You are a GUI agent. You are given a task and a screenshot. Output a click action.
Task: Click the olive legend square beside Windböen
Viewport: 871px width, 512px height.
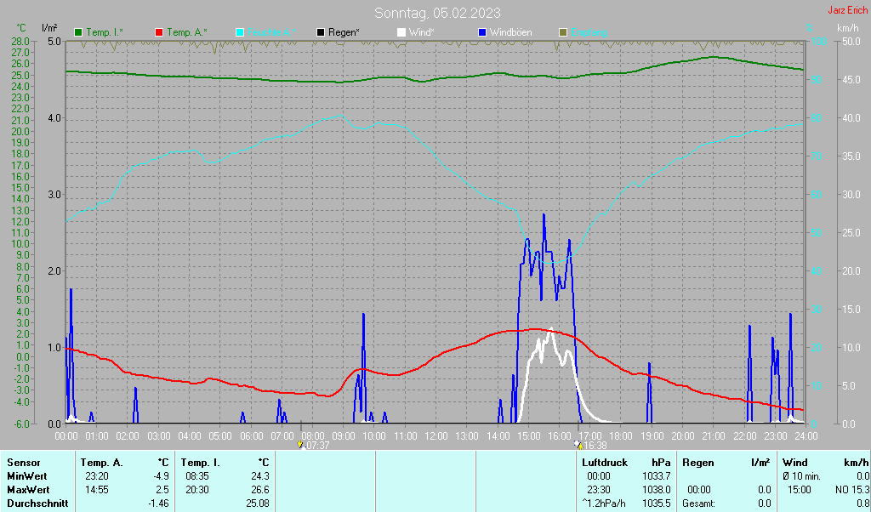pos(562,32)
